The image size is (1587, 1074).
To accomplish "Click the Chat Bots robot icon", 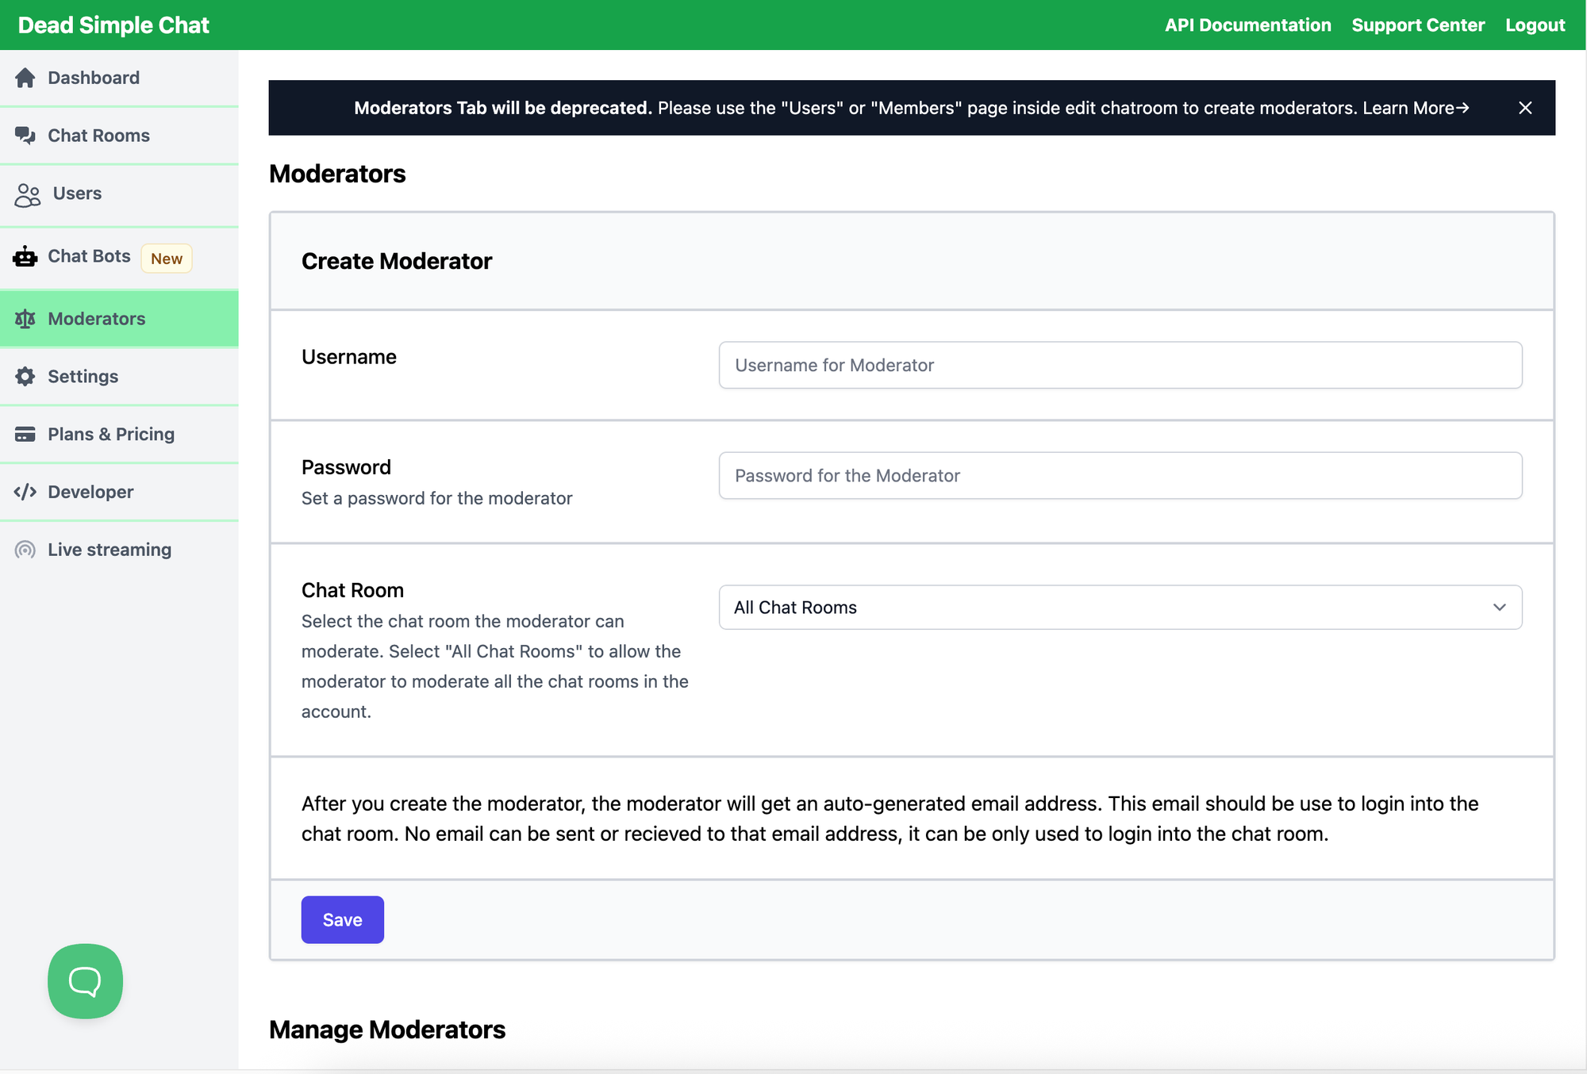I will click(x=25, y=257).
